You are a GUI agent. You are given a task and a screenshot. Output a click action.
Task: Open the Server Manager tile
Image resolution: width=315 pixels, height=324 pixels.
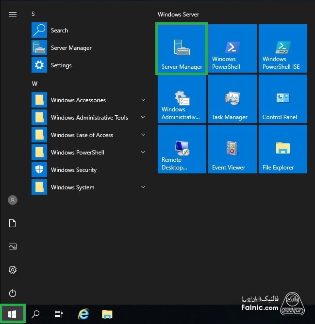[182, 48]
